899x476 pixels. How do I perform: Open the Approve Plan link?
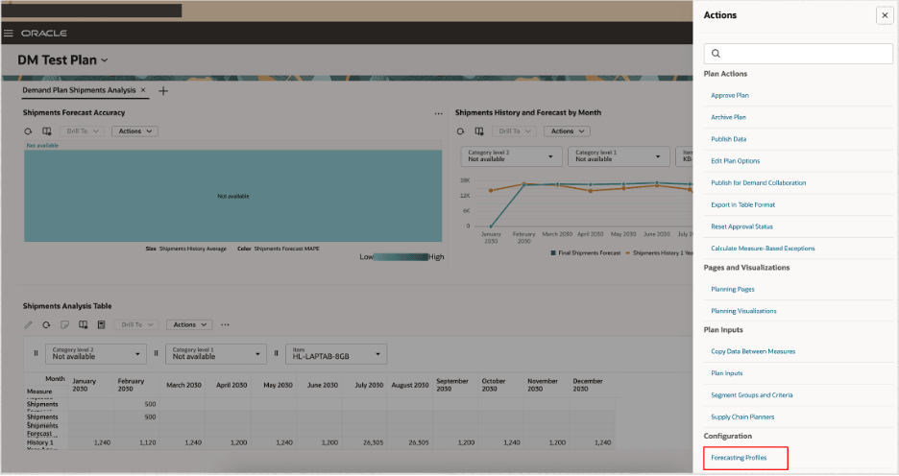pos(730,95)
